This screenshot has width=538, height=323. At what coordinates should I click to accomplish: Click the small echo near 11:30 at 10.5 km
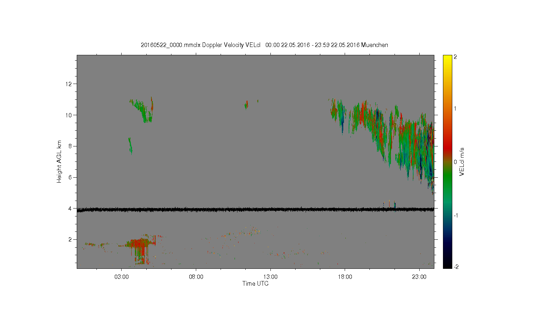coord(246,105)
